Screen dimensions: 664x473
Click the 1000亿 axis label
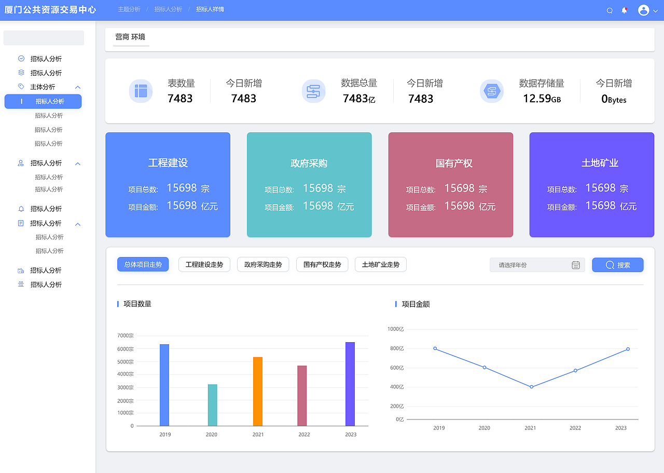click(395, 329)
